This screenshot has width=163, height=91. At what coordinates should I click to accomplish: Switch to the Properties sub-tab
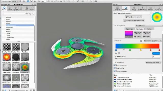129,29
